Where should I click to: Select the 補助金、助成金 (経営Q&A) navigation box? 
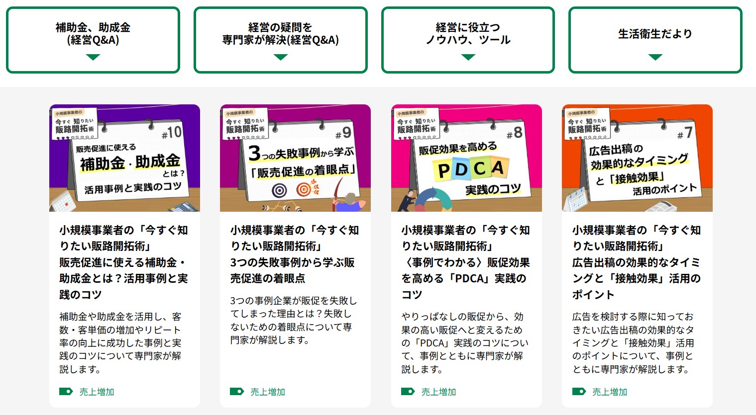(93, 40)
